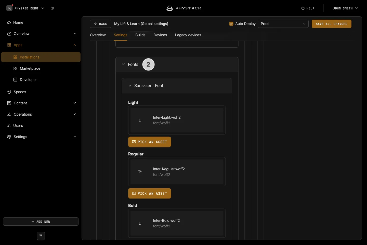Click the info icon beside Phygrid Demo
Image resolution: width=367 pixels, height=245 pixels.
pos(52,8)
